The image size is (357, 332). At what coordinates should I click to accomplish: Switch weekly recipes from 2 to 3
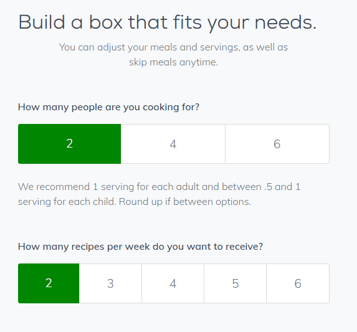click(x=110, y=283)
